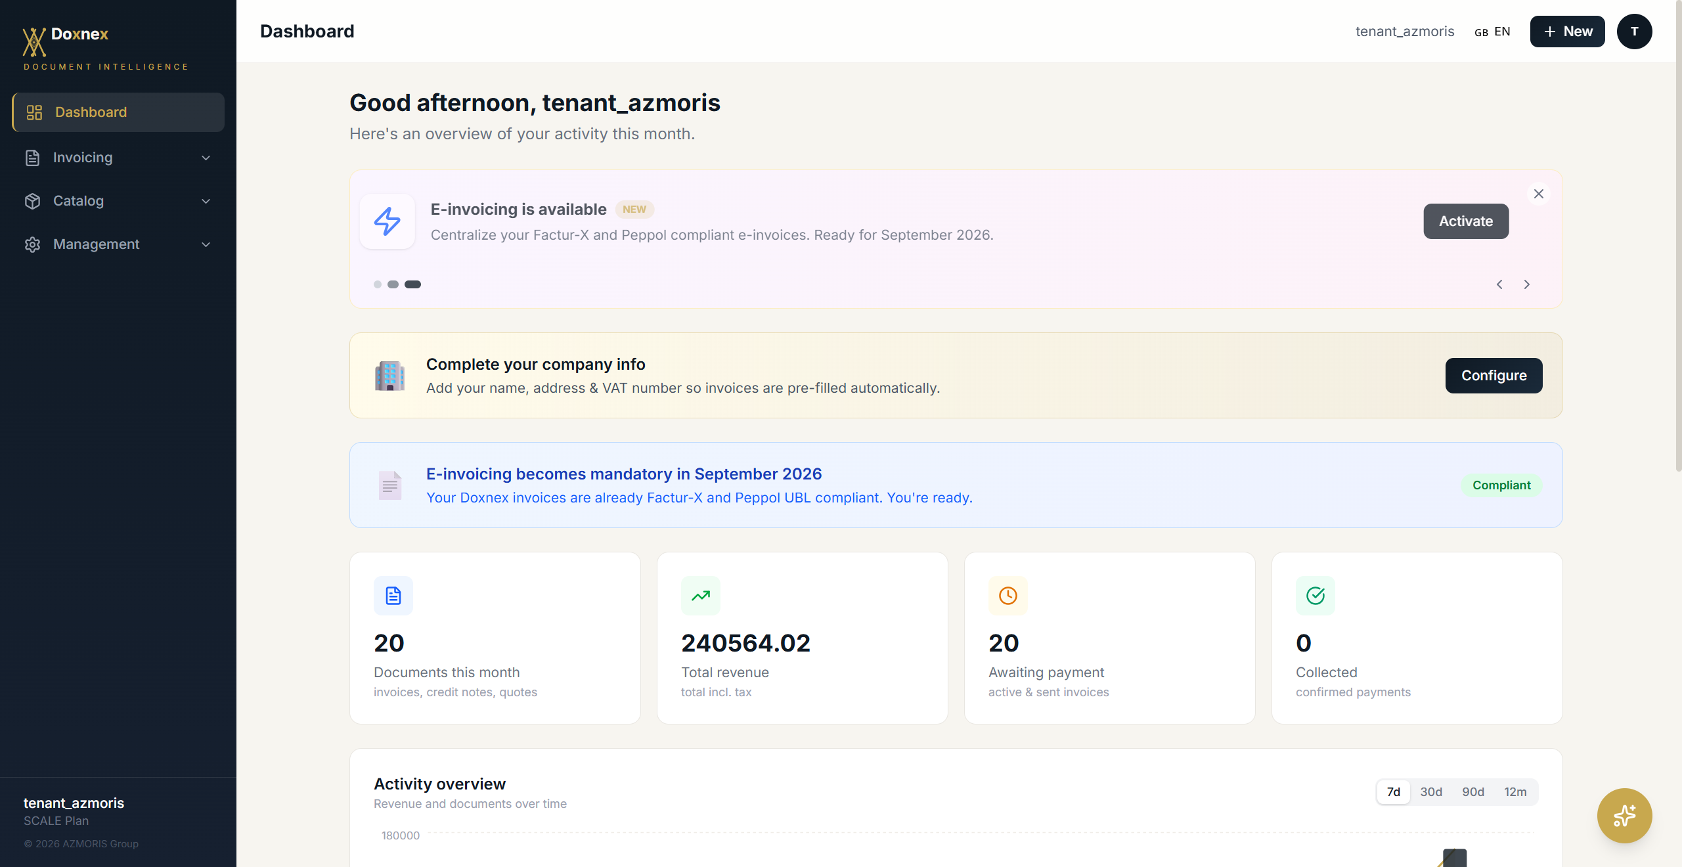1682x867 pixels.
Task: Click the Awaiting payment clock icon
Action: pos(1008,596)
